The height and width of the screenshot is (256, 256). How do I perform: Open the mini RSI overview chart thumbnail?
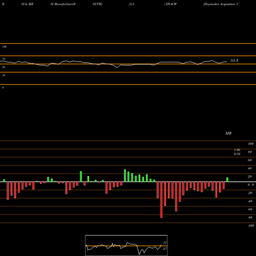(x=126, y=245)
